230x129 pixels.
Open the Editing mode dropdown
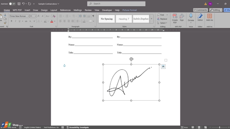[216, 10]
